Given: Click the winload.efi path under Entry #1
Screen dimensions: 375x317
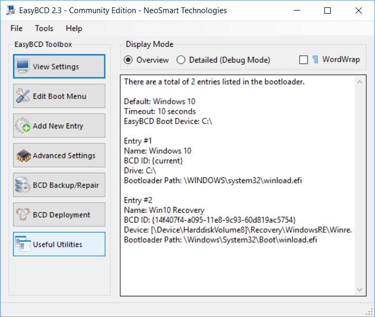Looking at the screenshot, I should [x=213, y=181].
